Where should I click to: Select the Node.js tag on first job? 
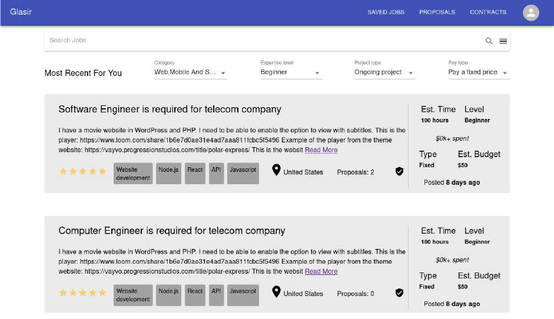point(168,173)
